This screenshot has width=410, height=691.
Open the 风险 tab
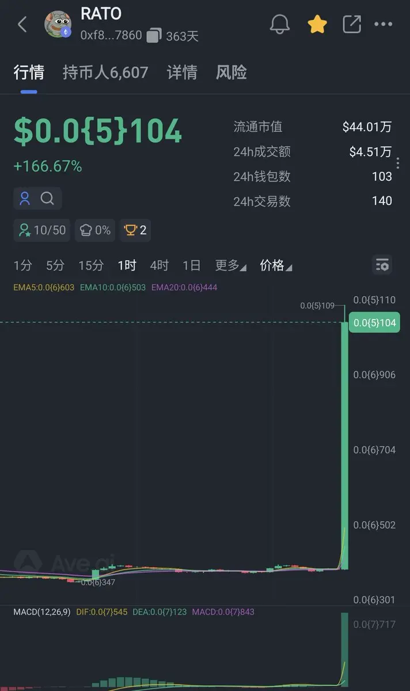[231, 73]
